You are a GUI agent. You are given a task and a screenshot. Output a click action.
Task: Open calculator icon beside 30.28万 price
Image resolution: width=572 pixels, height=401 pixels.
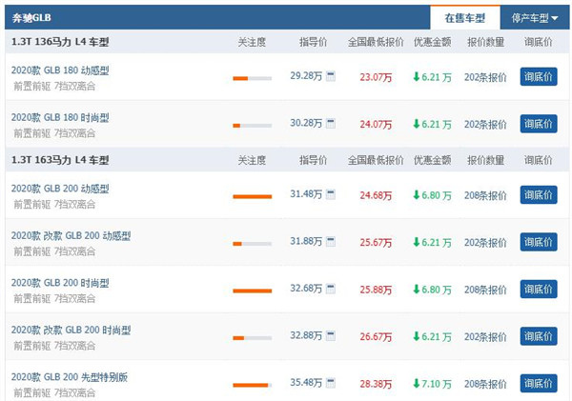[x=331, y=123]
